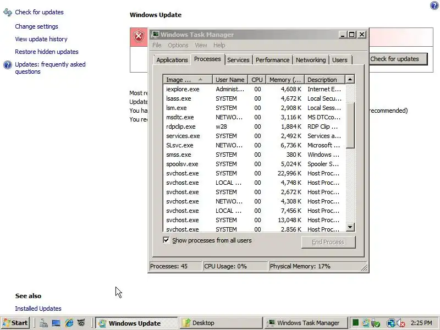
Task: Click the Start button
Action: click(x=15, y=323)
